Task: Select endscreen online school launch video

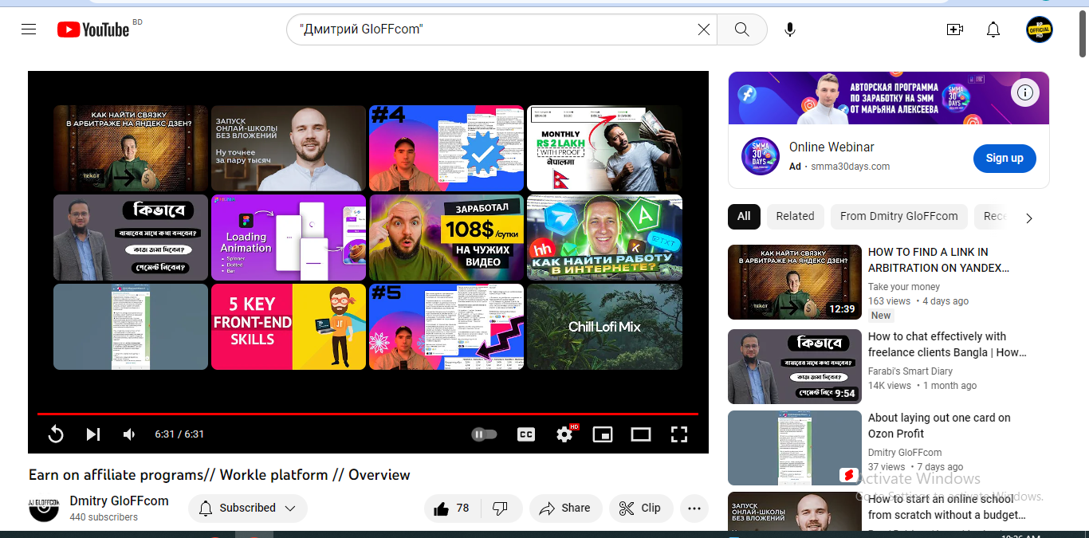Action: pyautogui.click(x=289, y=148)
